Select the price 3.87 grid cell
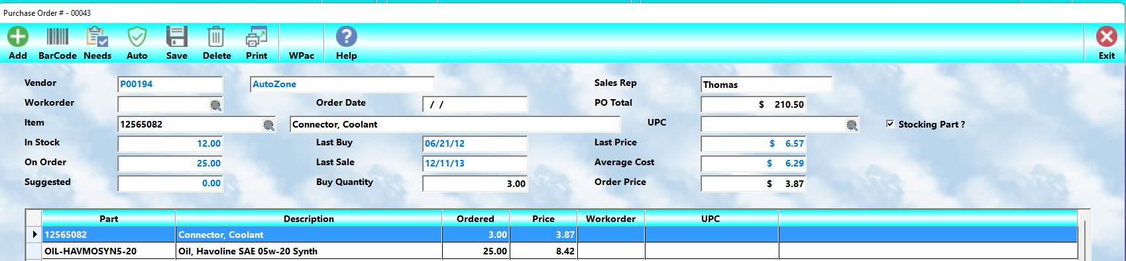Screen dimensions: 1126x261 [543, 235]
